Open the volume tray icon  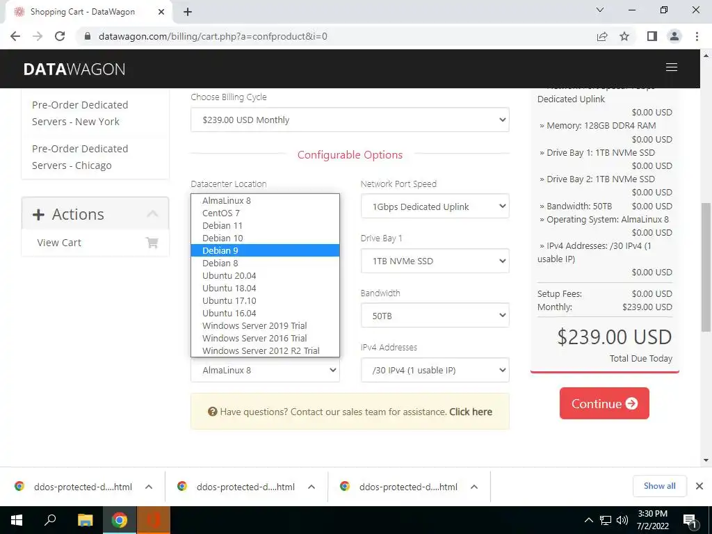[622, 520]
